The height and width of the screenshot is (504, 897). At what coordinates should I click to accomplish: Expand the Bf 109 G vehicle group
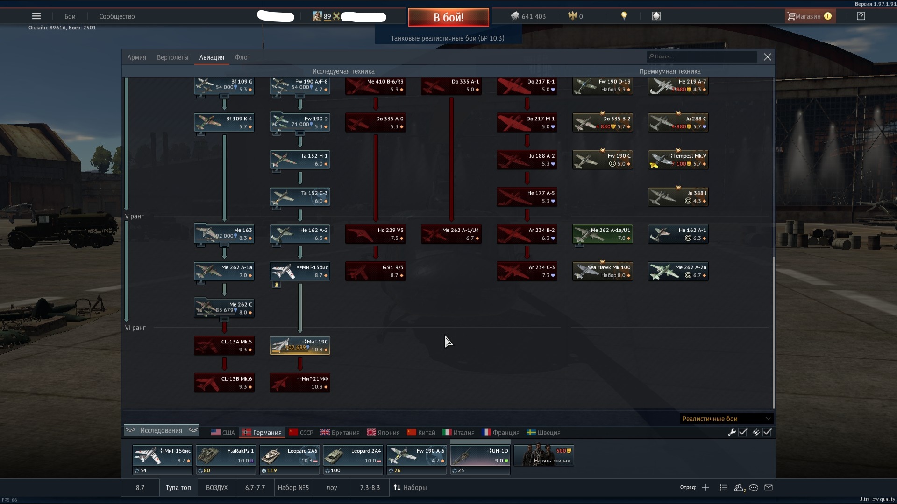(224, 96)
